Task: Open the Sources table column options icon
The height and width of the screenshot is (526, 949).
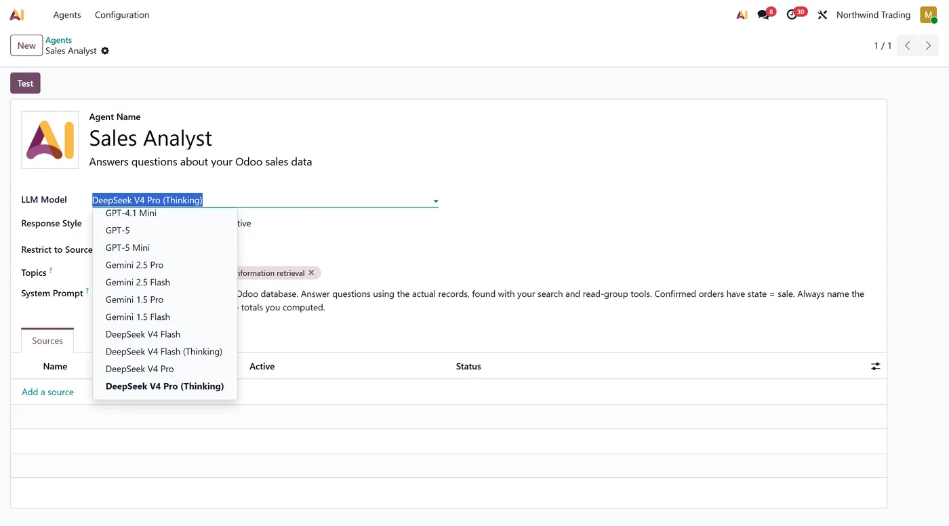Action: tap(876, 366)
